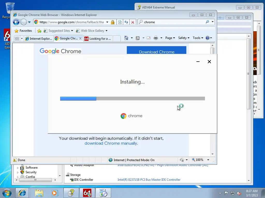This screenshot has width=265, height=198.
Task: Click the Storage heading in AIDA64
Action: (75, 175)
